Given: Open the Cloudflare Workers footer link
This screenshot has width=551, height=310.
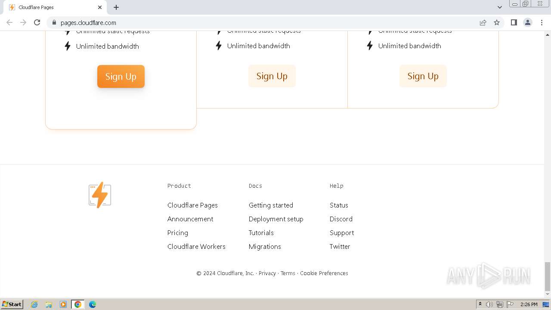Looking at the screenshot, I should pyautogui.click(x=196, y=246).
